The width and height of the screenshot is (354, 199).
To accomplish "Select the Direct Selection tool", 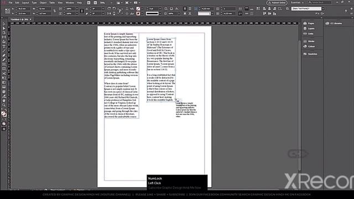I will pyautogui.click(x=4, y=28).
